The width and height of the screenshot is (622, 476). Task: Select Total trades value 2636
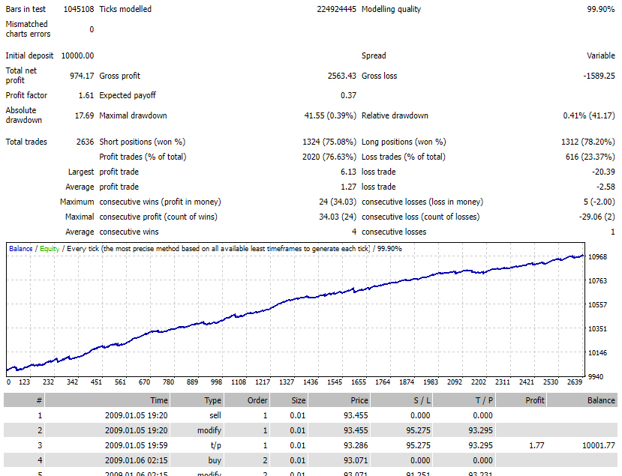[x=85, y=142]
